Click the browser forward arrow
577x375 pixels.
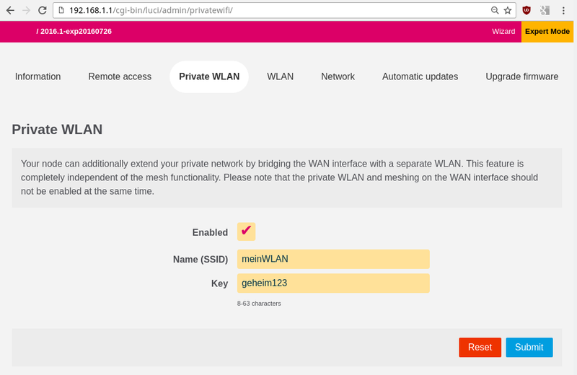point(25,11)
